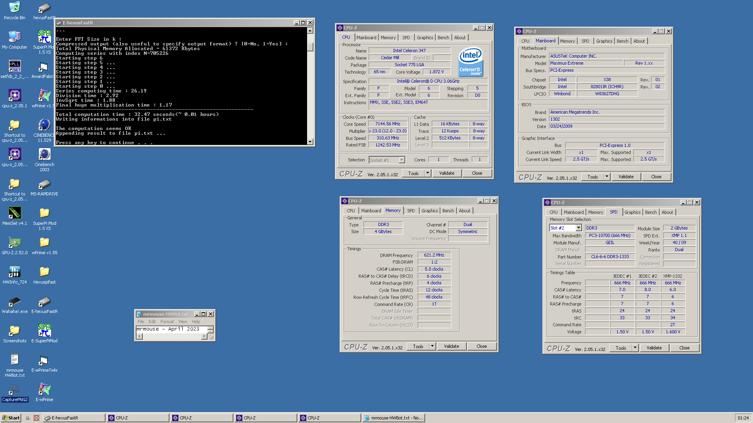The width and height of the screenshot is (753, 423).
Task: Select Graphics tab in Mainboard window
Action: 604,41
